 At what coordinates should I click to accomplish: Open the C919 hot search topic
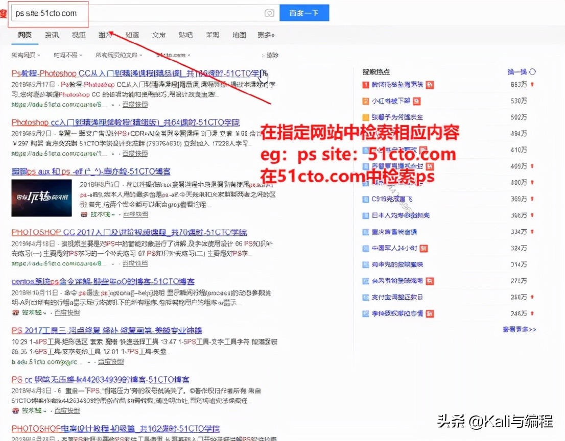pos(392,199)
